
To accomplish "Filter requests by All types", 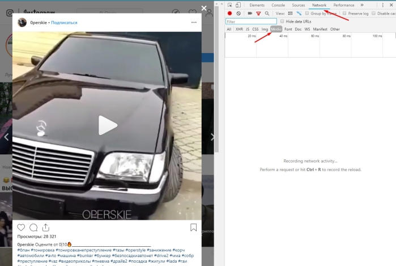I will pos(229,29).
